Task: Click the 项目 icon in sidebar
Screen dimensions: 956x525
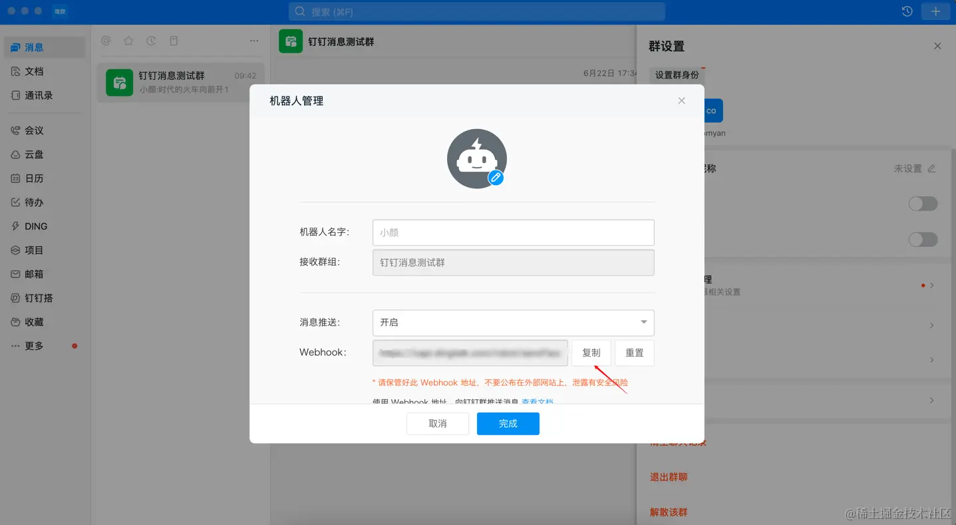Action: (15, 250)
